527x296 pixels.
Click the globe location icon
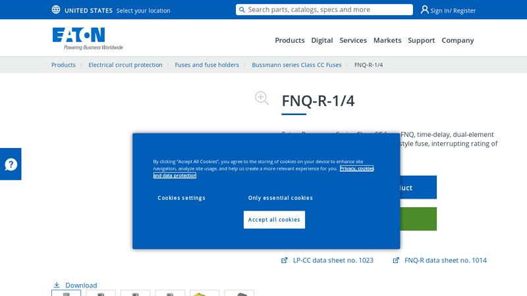[x=56, y=10]
